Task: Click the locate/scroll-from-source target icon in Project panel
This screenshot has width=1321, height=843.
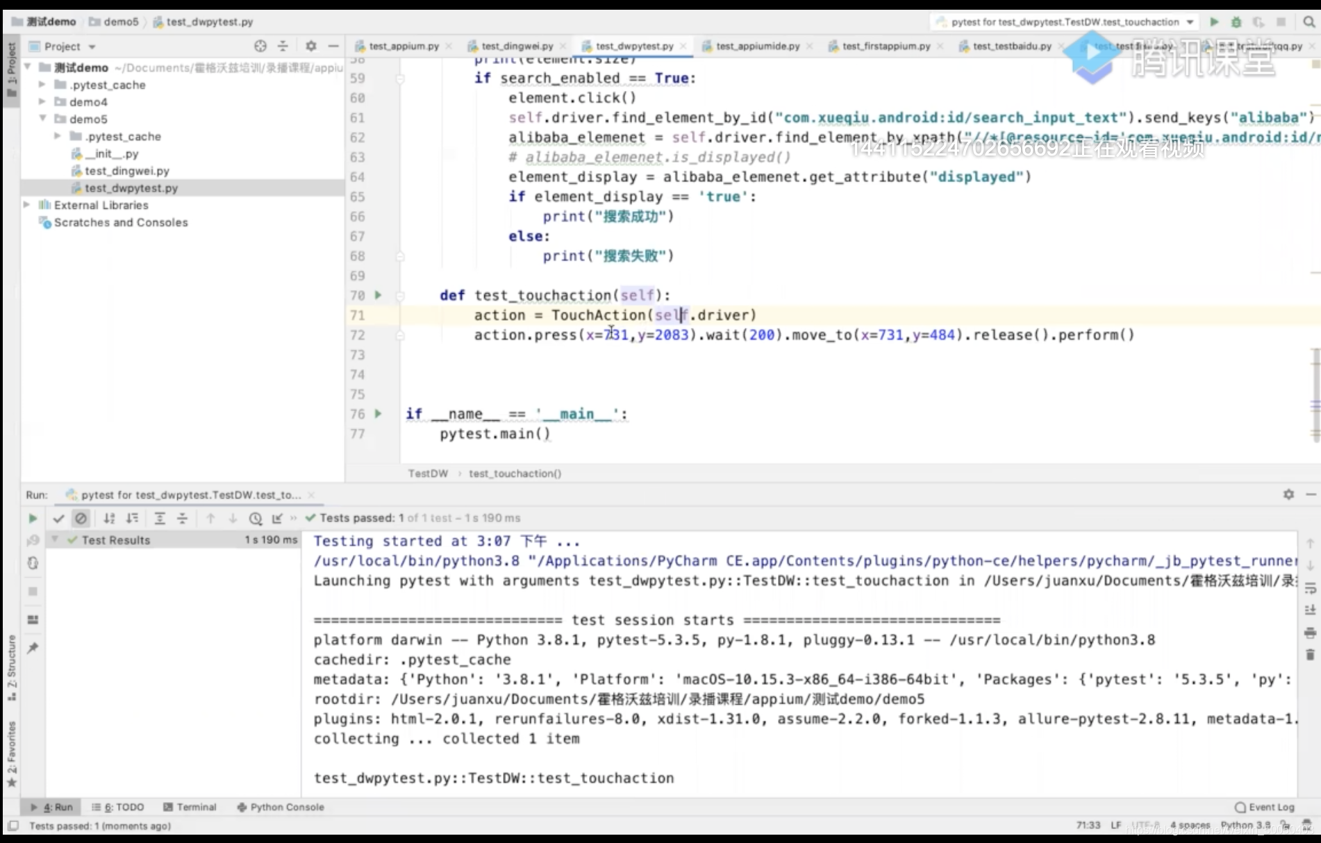Action: tap(260, 47)
